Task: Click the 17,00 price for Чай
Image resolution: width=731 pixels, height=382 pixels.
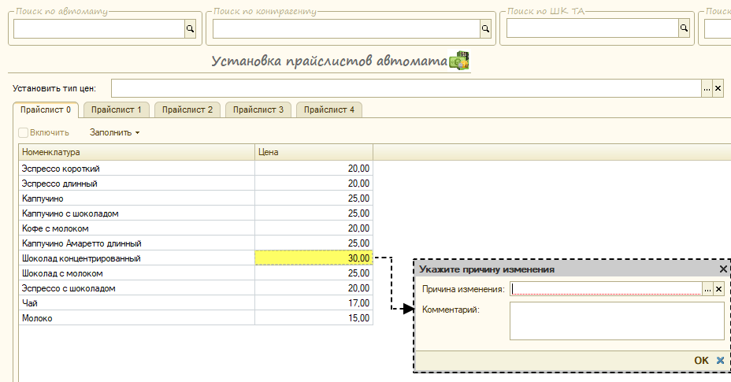Action: click(x=314, y=302)
